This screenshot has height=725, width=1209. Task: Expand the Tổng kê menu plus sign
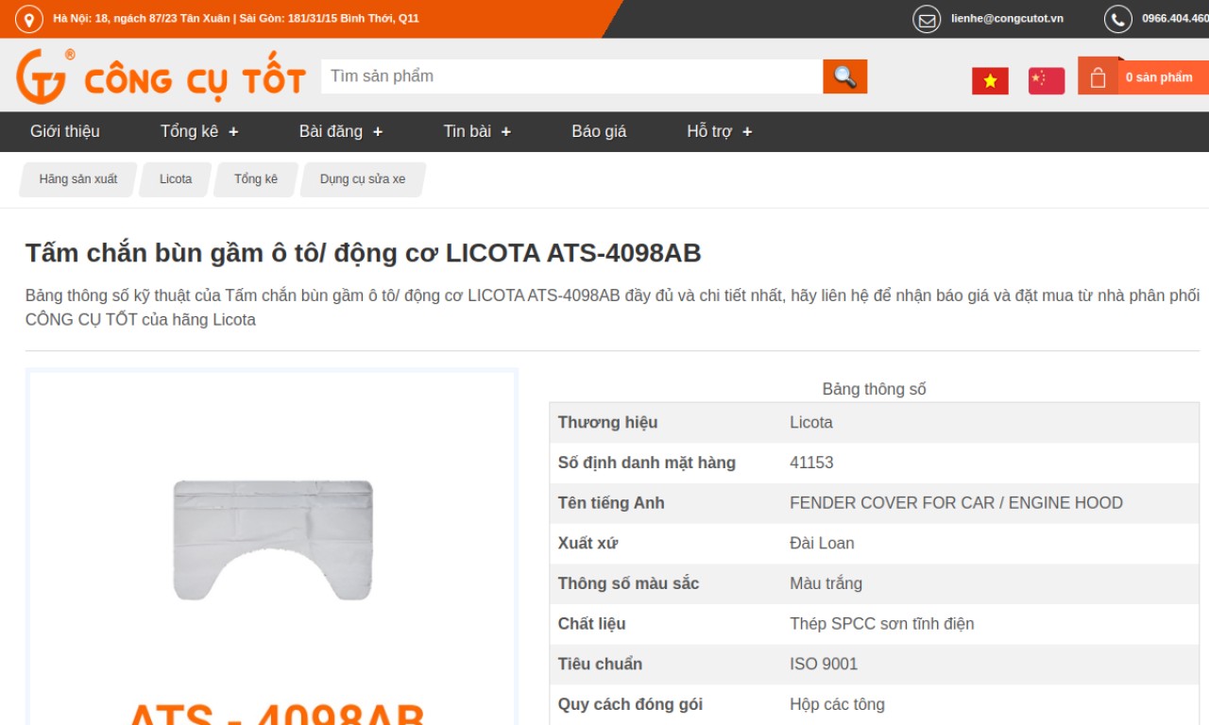coord(233,132)
